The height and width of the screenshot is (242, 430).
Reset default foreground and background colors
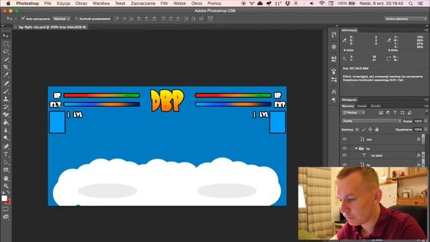[3, 192]
